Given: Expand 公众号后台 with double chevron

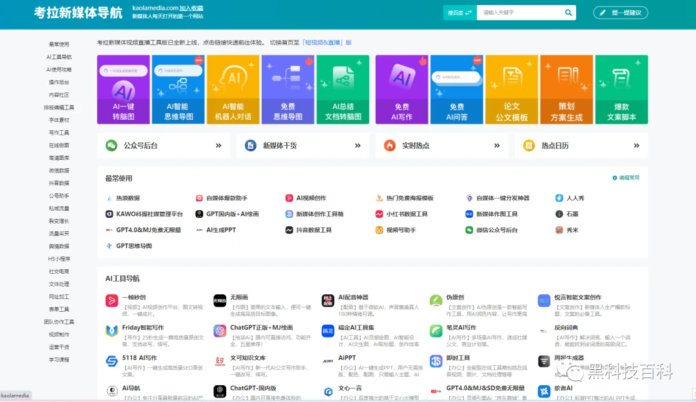Looking at the screenshot, I should tap(218, 145).
